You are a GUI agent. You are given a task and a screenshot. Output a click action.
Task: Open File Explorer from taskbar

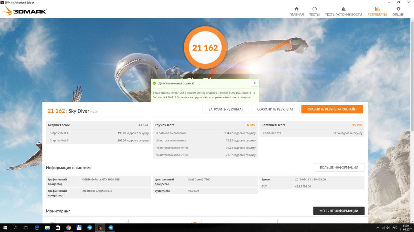pyautogui.click(x=47, y=227)
